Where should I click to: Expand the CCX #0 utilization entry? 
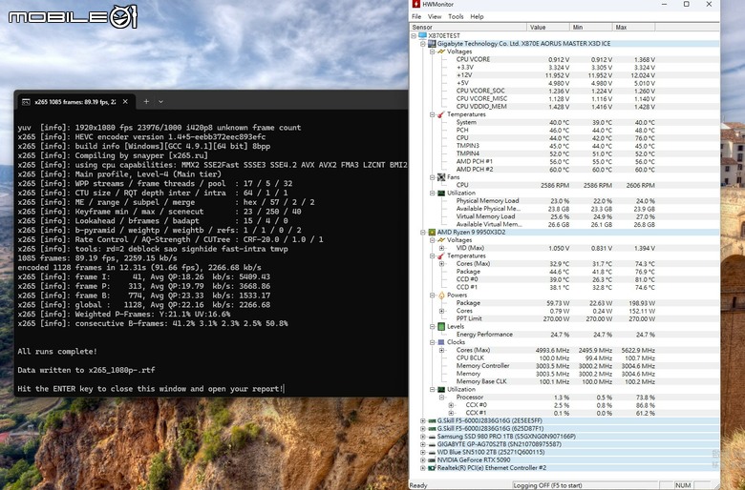451,405
